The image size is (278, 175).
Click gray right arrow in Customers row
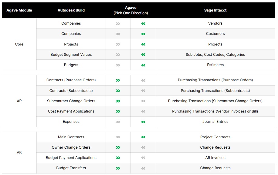point(118,34)
